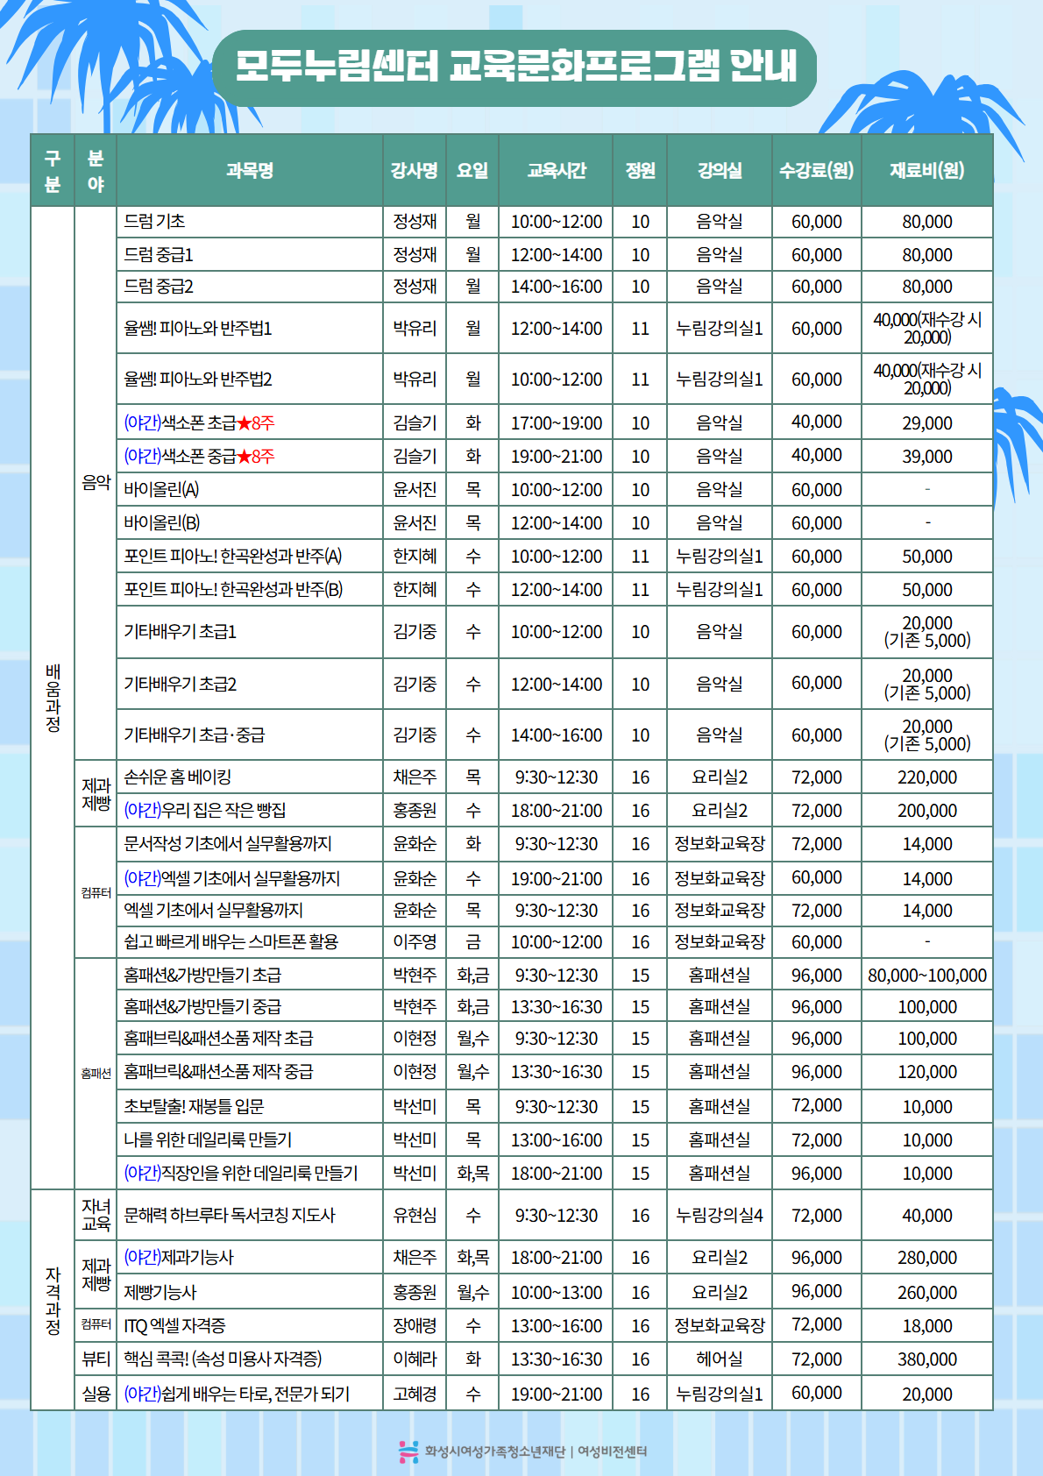Image resolution: width=1043 pixels, height=1476 pixels.
Task: Select the 배움과정 category cell
Action: pyautogui.click(x=53, y=698)
